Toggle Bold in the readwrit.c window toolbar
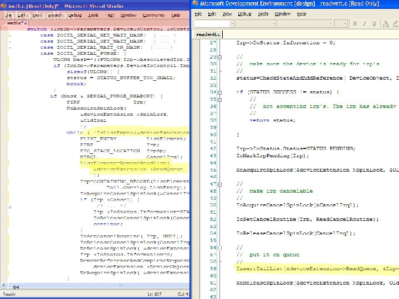 click(355, 24)
